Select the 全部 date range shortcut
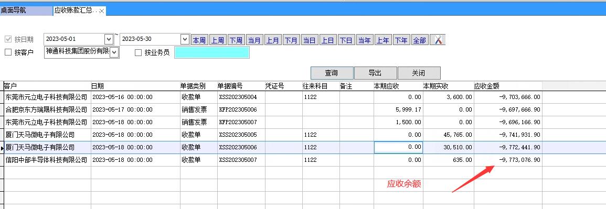The height and width of the screenshot is (209, 606). [x=420, y=40]
